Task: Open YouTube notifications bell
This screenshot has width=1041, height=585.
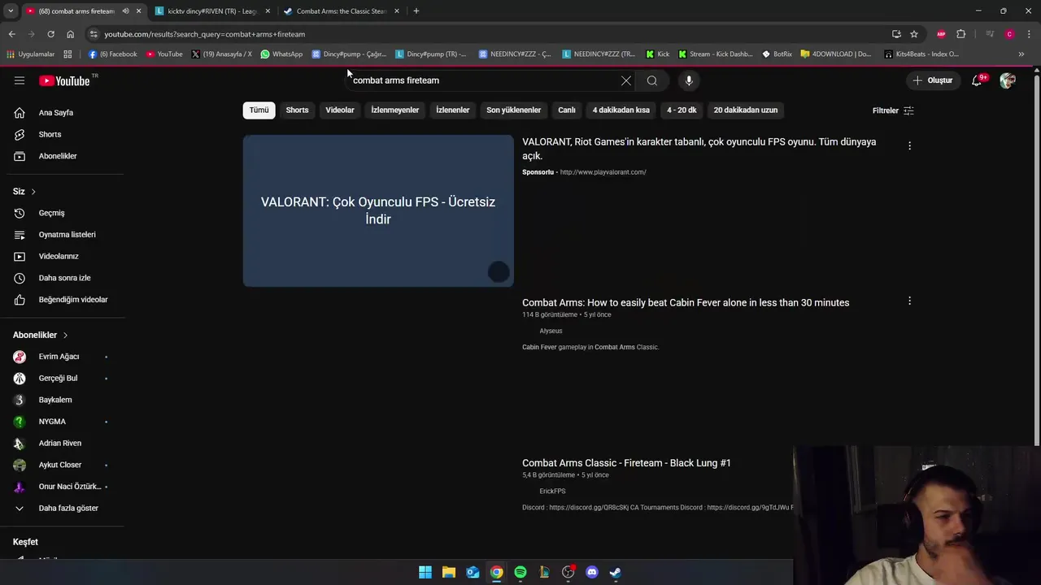Action: coord(977,80)
